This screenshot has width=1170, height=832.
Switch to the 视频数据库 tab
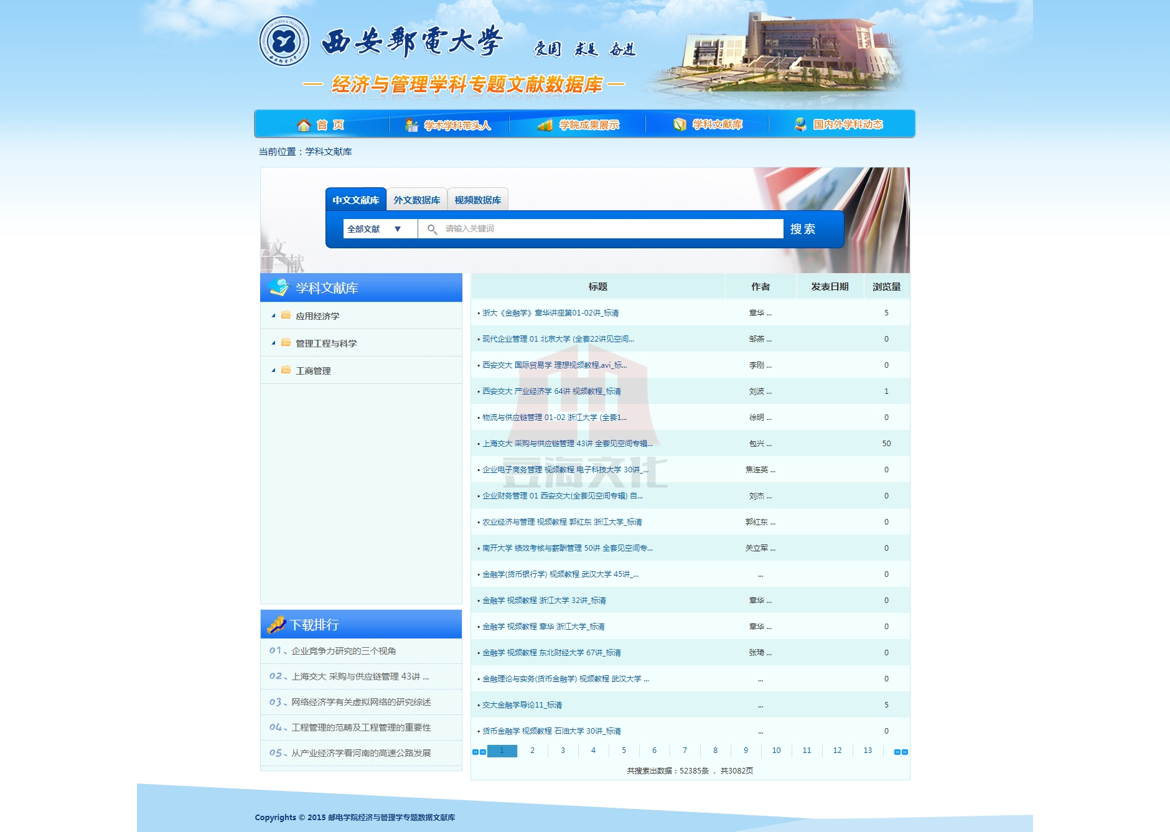477,200
